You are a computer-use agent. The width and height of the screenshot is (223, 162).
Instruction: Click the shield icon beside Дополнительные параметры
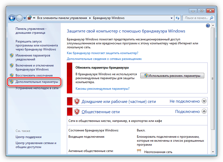pos(12,82)
